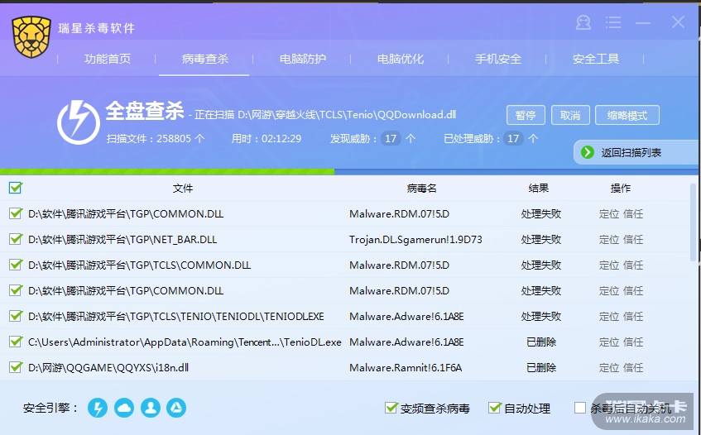The height and width of the screenshot is (435, 701).
Task: Uncheck the AppData TenioDL.exe row checkbox
Action: [x=15, y=342]
